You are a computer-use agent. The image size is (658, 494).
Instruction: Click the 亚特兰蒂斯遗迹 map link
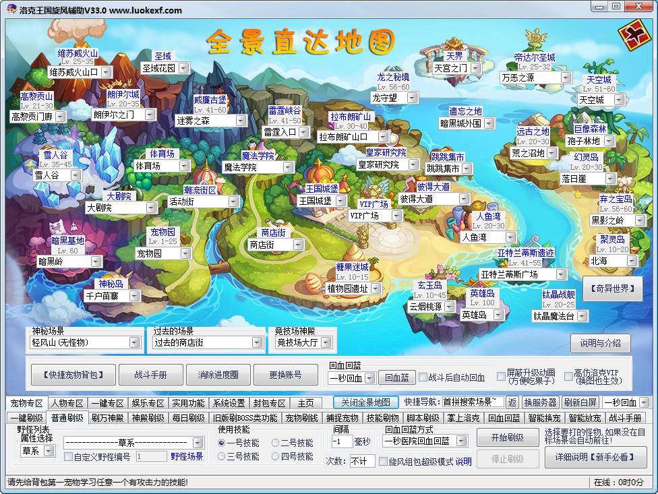pyautogui.click(x=525, y=253)
